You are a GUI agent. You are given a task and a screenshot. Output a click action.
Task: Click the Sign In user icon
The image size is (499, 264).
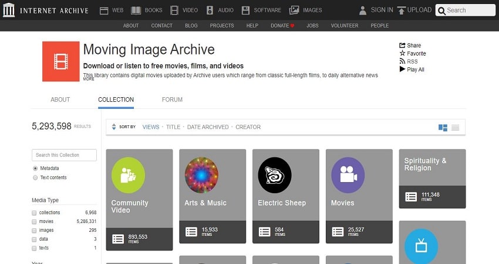pyautogui.click(x=363, y=11)
